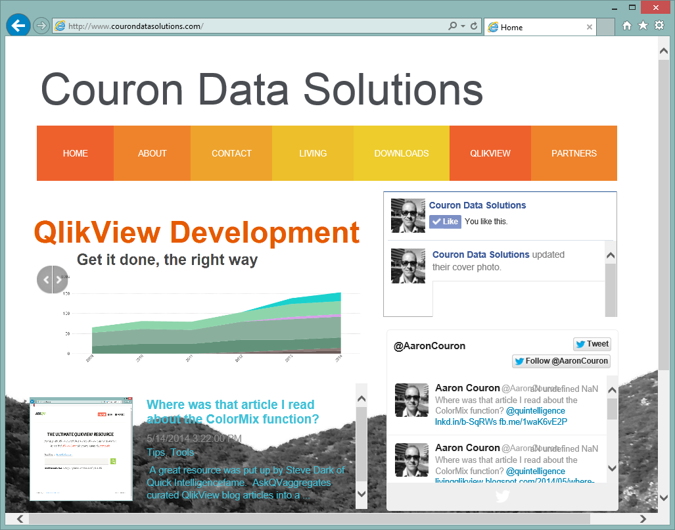Open the Tools gear icon
This screenshot has width=675, height=530.
click(x=659, y=26)
